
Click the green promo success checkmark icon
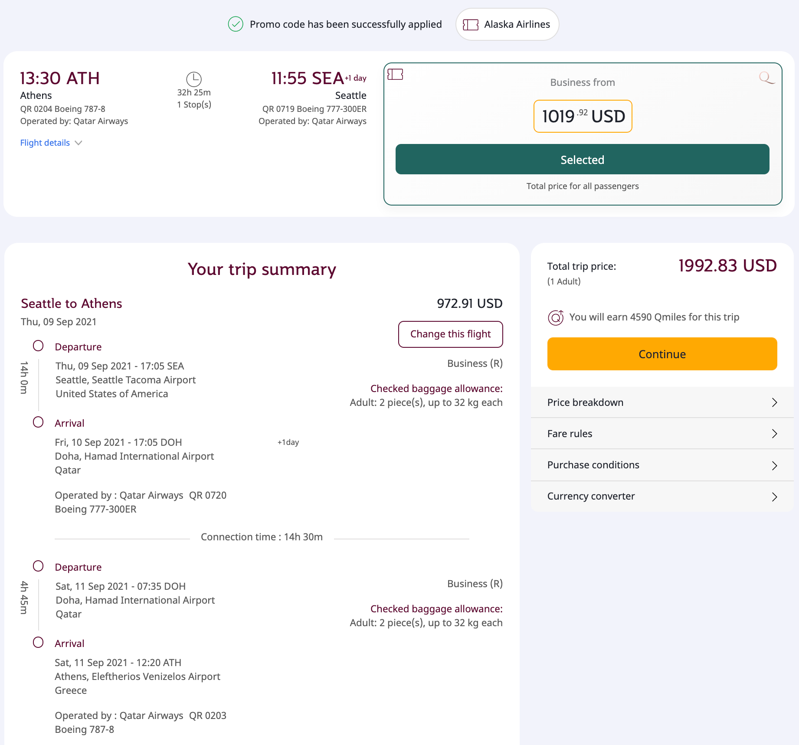tap(236, 24)
